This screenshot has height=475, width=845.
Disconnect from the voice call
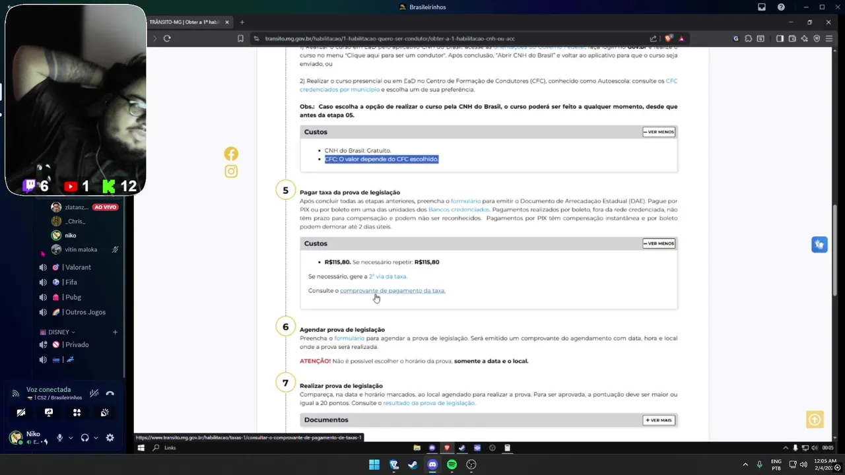coord(110,393)
